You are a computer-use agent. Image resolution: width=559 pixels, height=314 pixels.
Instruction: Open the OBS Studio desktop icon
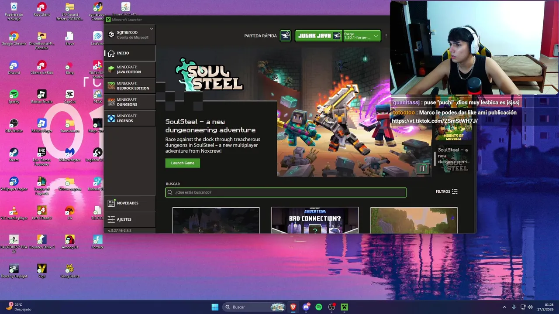click(x=14, y=126)
